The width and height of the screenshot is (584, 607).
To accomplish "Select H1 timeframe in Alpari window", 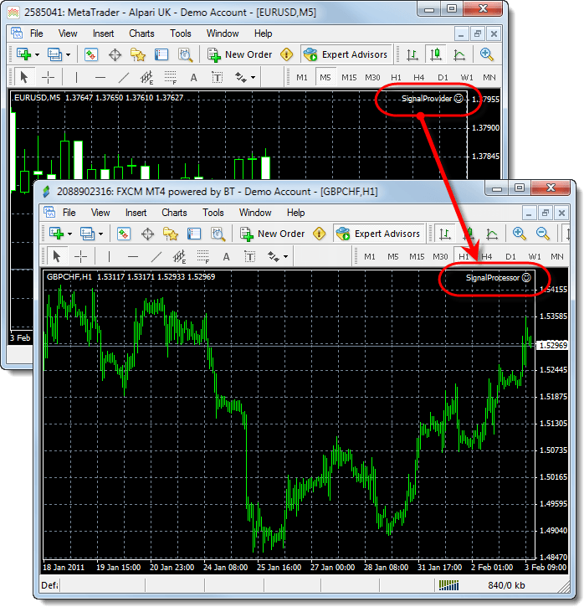I will (396, 77).
